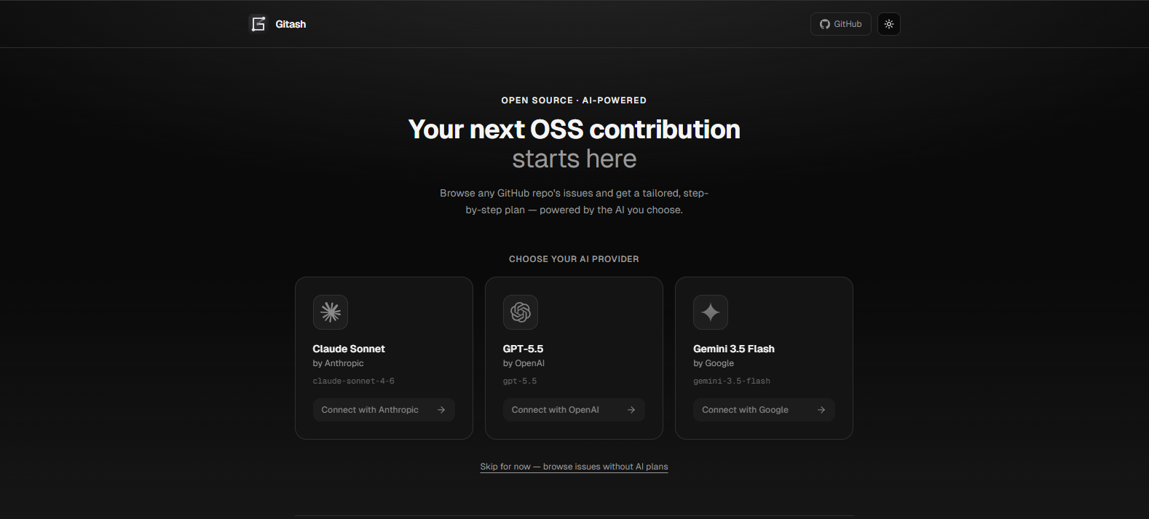This screenshot has height=519, width=1149.
Task: Click the gemini-3.5-flash model id text
Action: 732,381
